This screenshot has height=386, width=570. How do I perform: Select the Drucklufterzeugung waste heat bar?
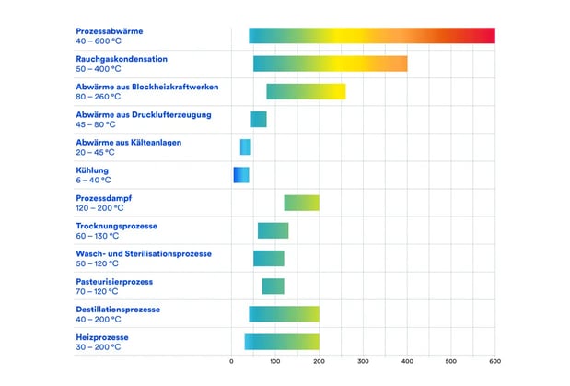coord(258,119)
